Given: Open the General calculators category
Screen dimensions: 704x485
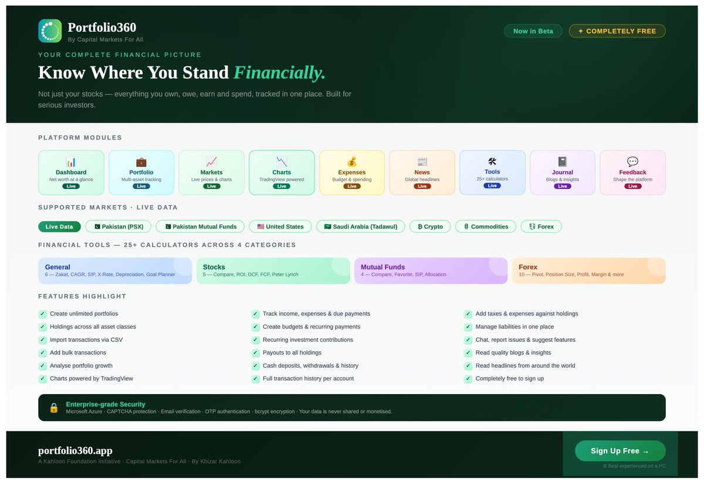Looking at the screenshot, I should [x=115, y=271].
